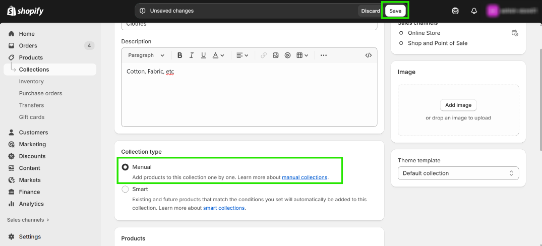
Task: Select the Smart collection type
Action: (125, 190)
